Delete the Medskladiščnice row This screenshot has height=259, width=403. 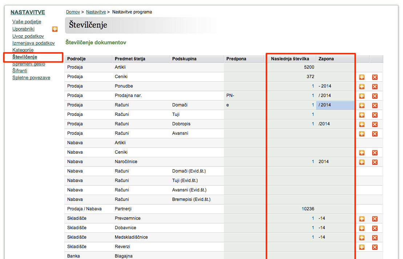[375, 238]
